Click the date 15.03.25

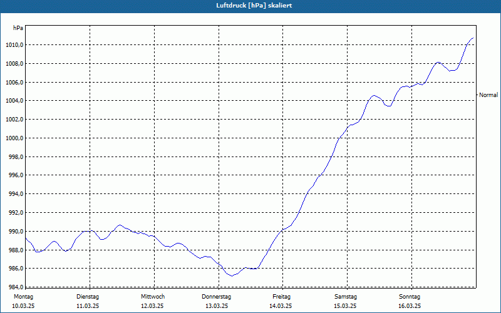[x=345, y=306]
